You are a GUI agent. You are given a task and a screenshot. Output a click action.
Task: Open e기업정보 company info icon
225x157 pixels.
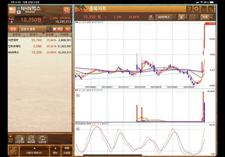pos(20,139)
